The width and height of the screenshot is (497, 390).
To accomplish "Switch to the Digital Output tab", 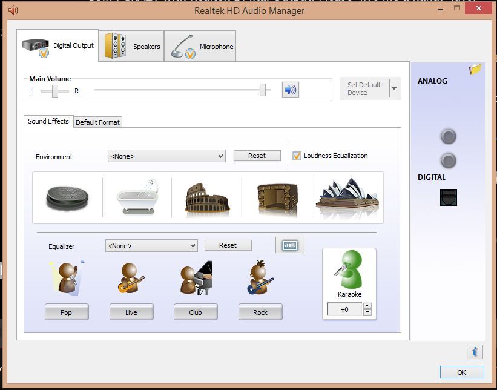I will click(58, 45).
